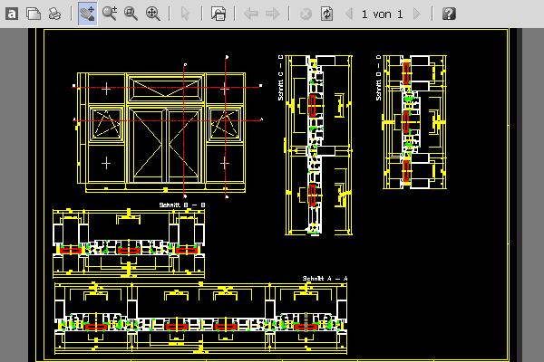The height and width of the screenshot is (362, 544).
Task: Click the copy to clipboard icon
Action: tap(33, 14)
